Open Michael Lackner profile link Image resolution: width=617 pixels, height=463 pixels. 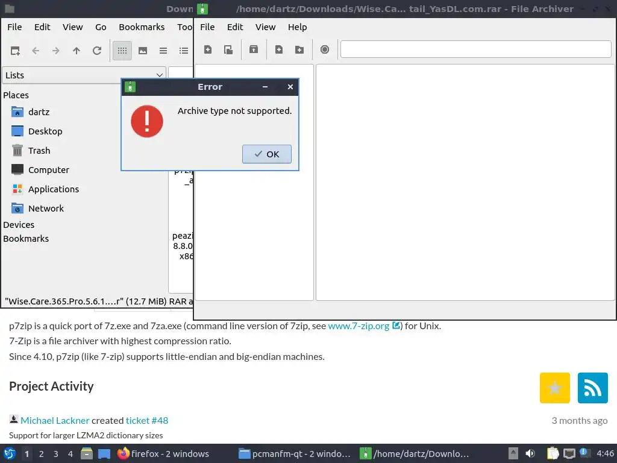click(x=55, y=420)
